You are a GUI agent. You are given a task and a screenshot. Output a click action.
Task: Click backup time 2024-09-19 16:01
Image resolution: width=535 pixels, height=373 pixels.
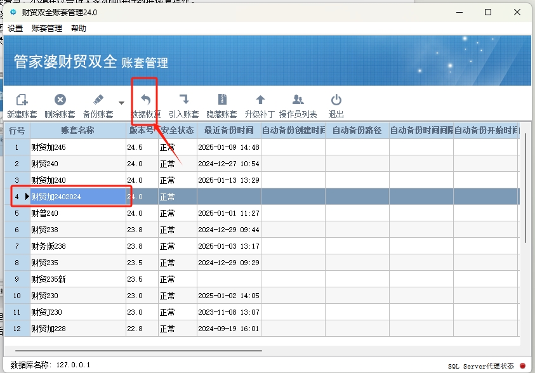(228, 329)
